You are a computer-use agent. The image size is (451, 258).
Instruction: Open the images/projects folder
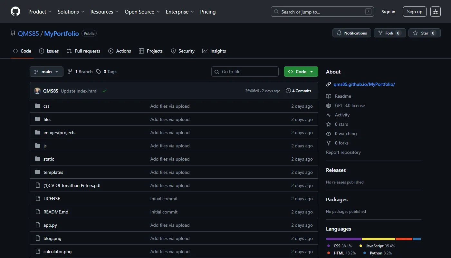pos(59,133)
